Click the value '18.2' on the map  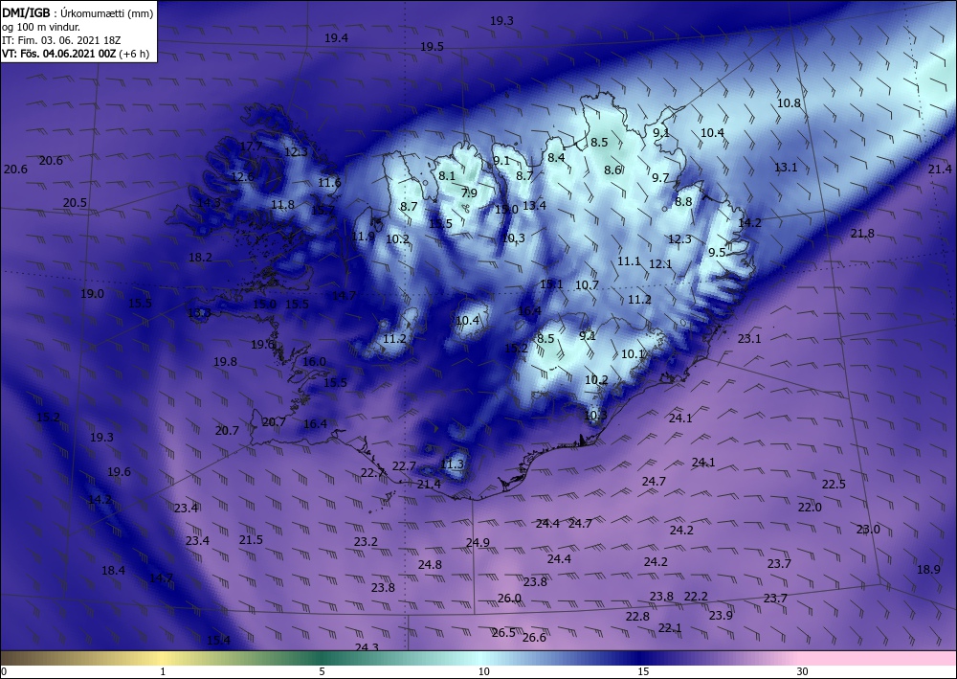coord(200,258)
